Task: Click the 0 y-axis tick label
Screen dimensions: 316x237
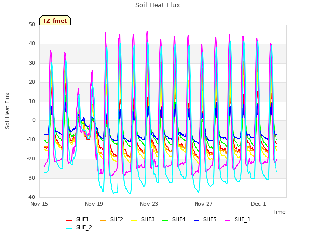Action: [x=34, y=120]
